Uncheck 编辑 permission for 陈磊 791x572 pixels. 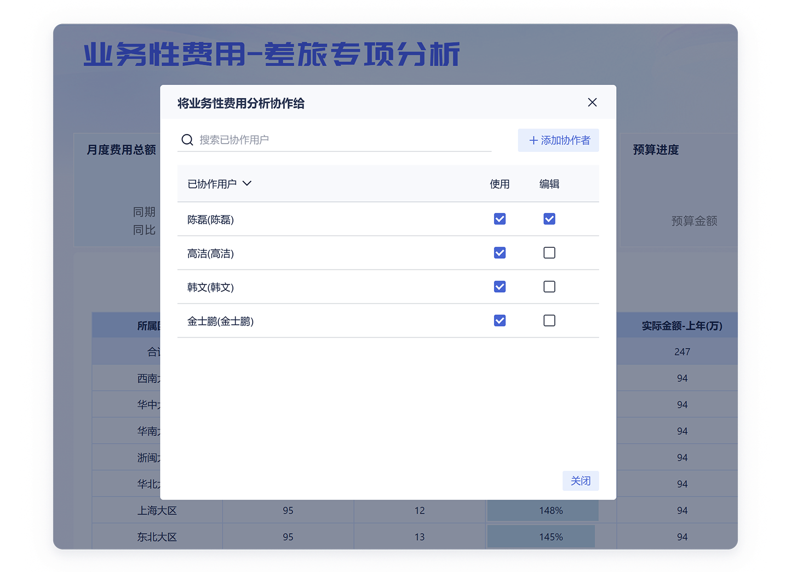[549, 219]
